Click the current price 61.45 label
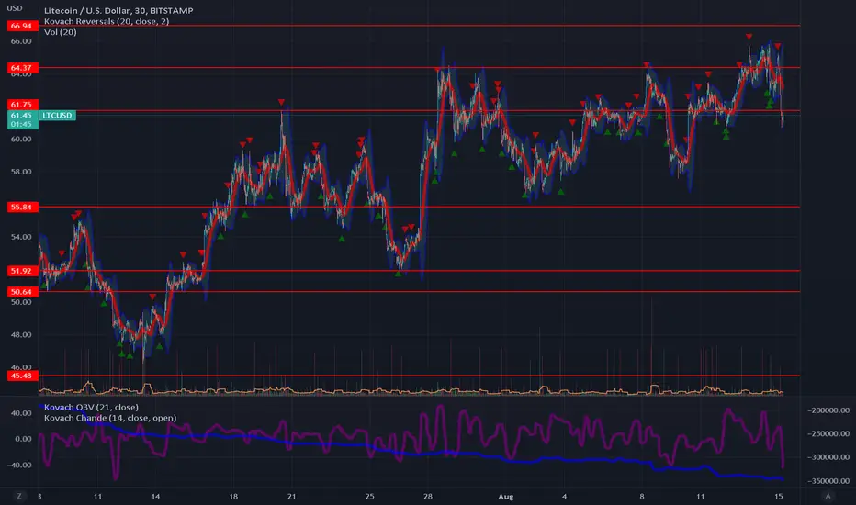 (22, 115)
